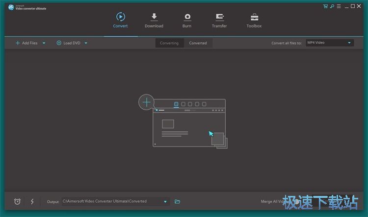
Task: Open the Transfer section
Action: pos(219,20)
